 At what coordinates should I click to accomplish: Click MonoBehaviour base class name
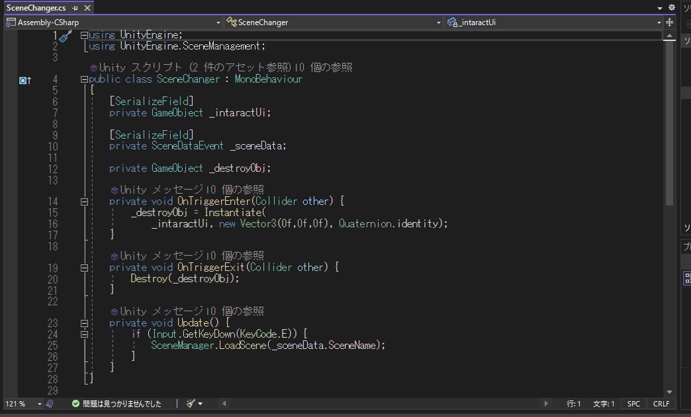click(268, 79)
